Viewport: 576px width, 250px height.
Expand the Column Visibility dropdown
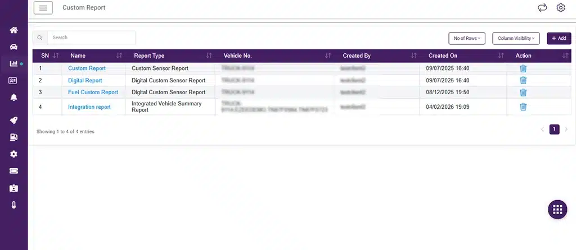pyautogui.click(x=516, y=39)
